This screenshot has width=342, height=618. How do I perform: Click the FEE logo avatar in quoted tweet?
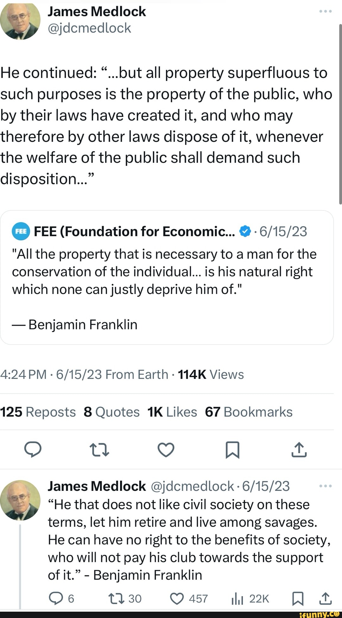(21, 232)
